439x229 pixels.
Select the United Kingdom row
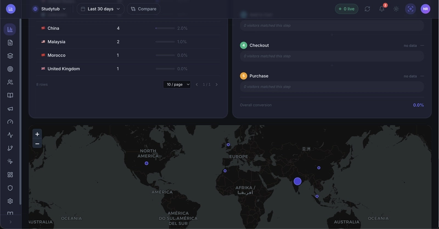128,69
